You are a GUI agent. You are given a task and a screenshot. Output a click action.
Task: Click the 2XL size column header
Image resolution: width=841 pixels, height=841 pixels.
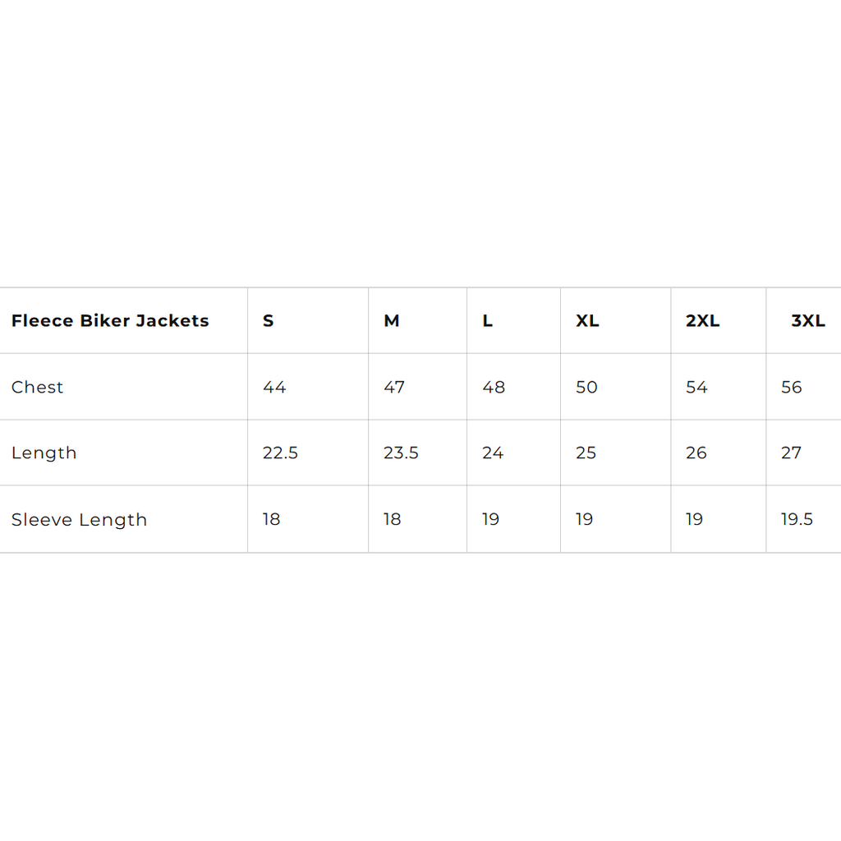click(703, 321)
